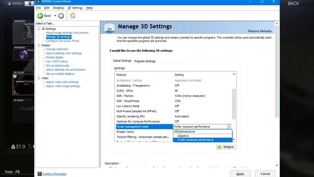Select Multi-Frame Sampled AA (MFAA) row
314x177 pixels.
174,111
